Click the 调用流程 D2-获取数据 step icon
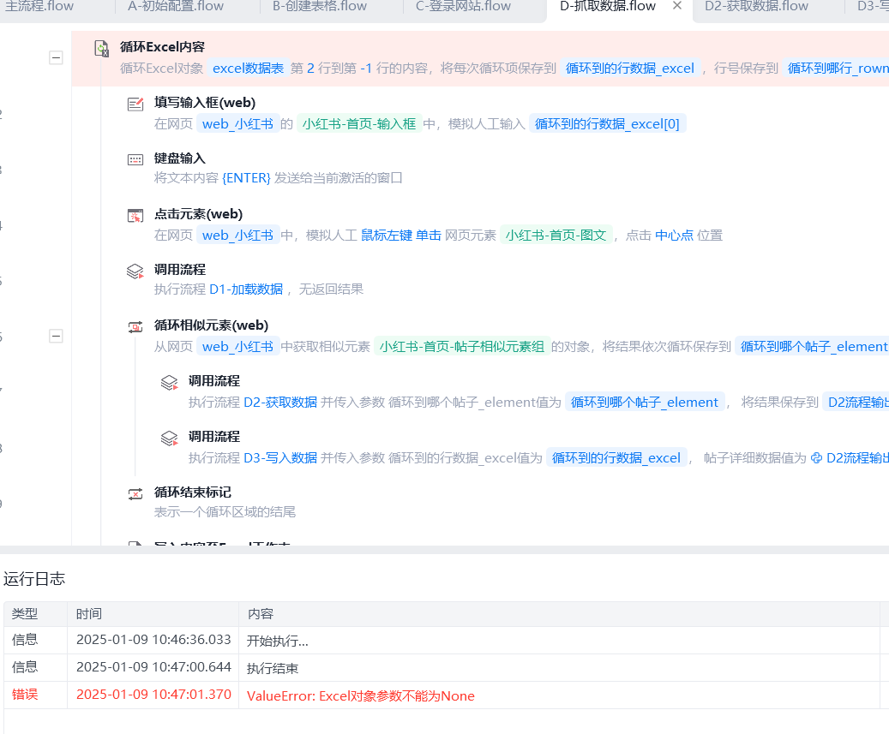Viewport: 889px width, 734px height. [170, 383]
